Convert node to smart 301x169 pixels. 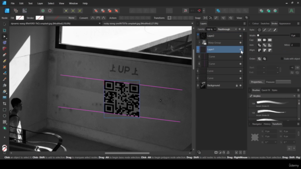tap(103, 18)
